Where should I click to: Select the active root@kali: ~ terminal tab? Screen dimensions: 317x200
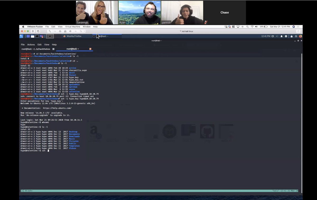(x=73, y=49)
